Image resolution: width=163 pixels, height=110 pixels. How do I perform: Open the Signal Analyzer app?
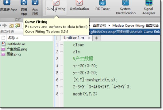149,7
